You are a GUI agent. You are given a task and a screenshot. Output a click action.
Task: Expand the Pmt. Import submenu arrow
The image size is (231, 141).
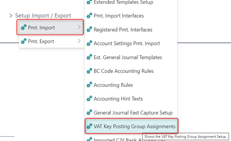[x=79, y=27]
